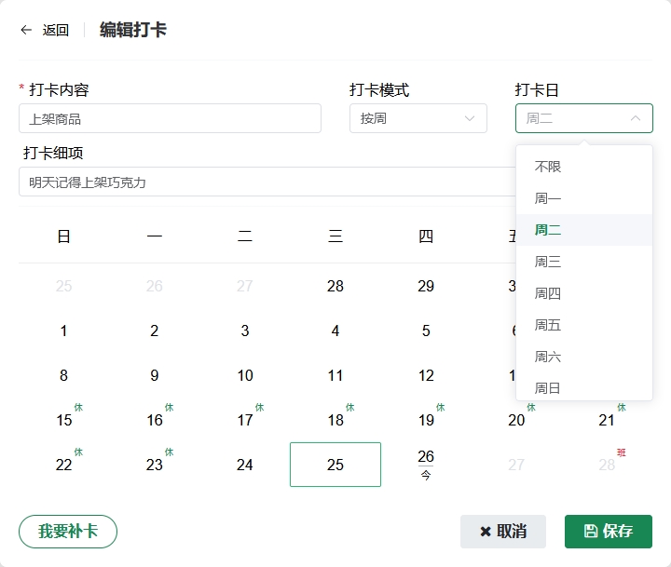Select calendar date 8
The width and height of the screenshot is (671, 567).
pyautogui.click(x=63, y=375)
